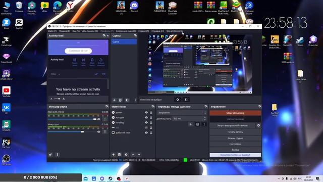Open Yandex browser in taskbar
Image resolution: width=323 pixels, height=182 pixels.
click(x=127, y=178)
